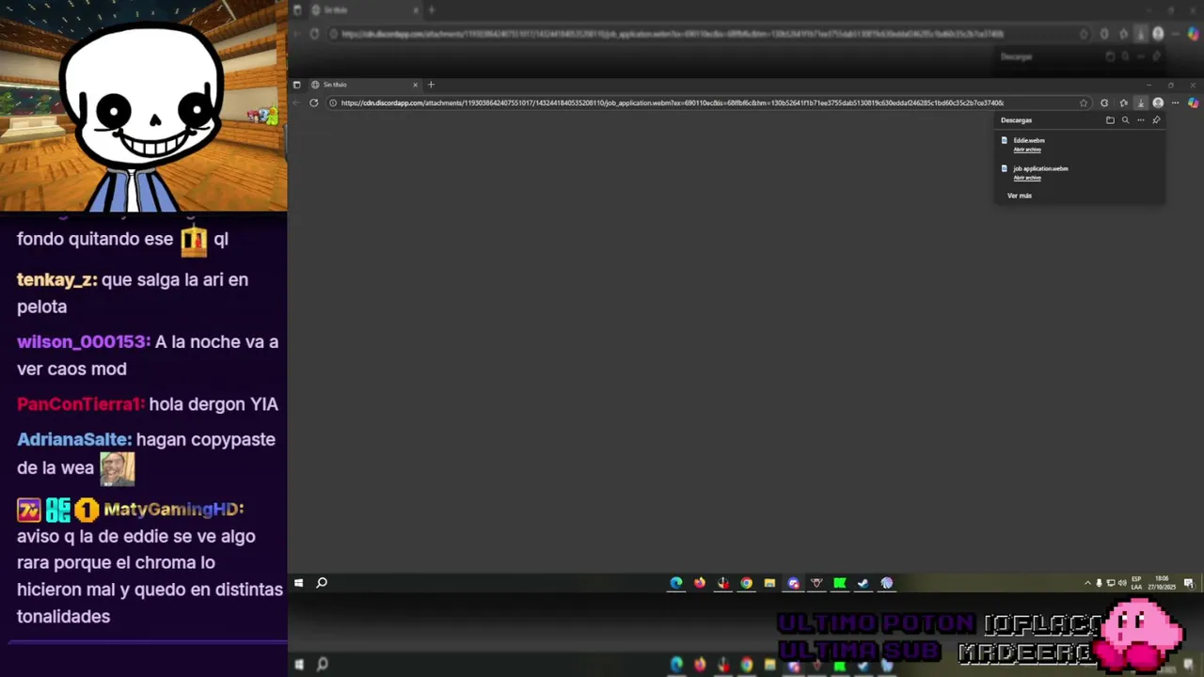
Task: Open the tab actions menu icon left of 'Sin título'
Action: [297, 85]
